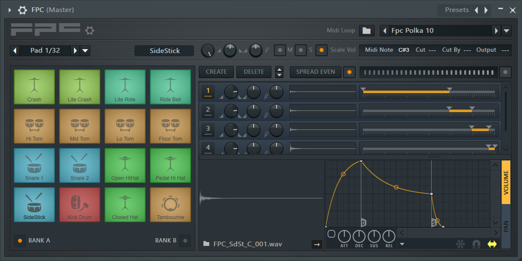
Task: Click the CREATE layer button
Action: pyautogui.click(x=216, y=72)
